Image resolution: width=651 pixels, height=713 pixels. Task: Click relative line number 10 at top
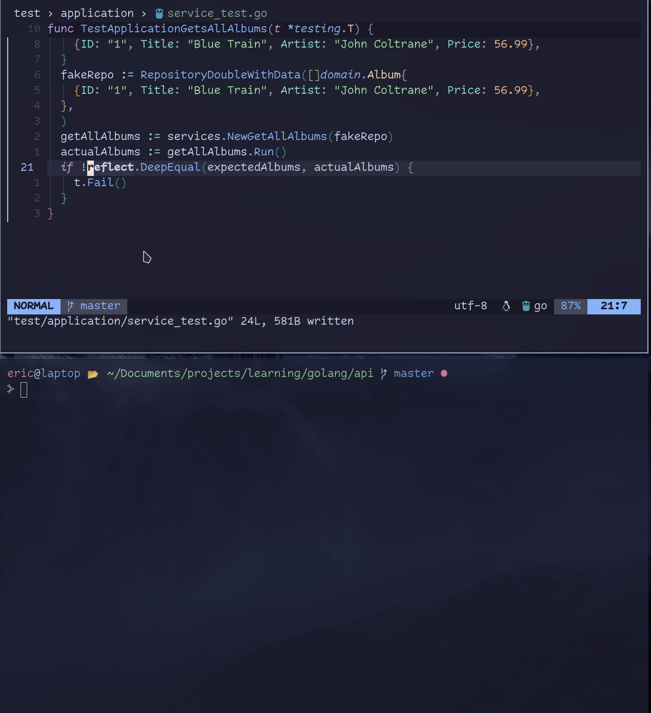click(x=34, y=29)
